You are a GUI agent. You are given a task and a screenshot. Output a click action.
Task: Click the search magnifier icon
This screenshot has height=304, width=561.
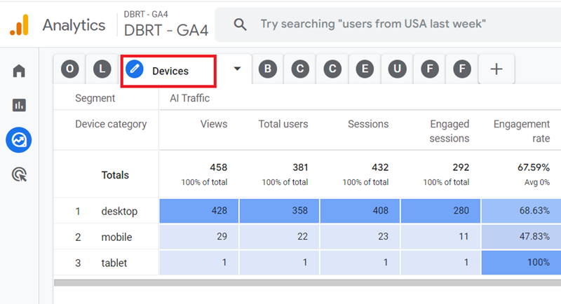[241, 25]
